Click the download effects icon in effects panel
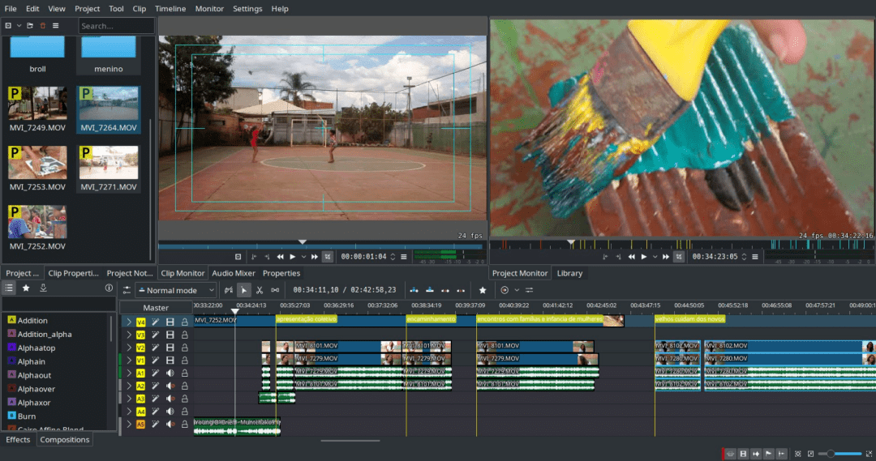This screenshot has height=461, width=876. [x=43, y=288]
